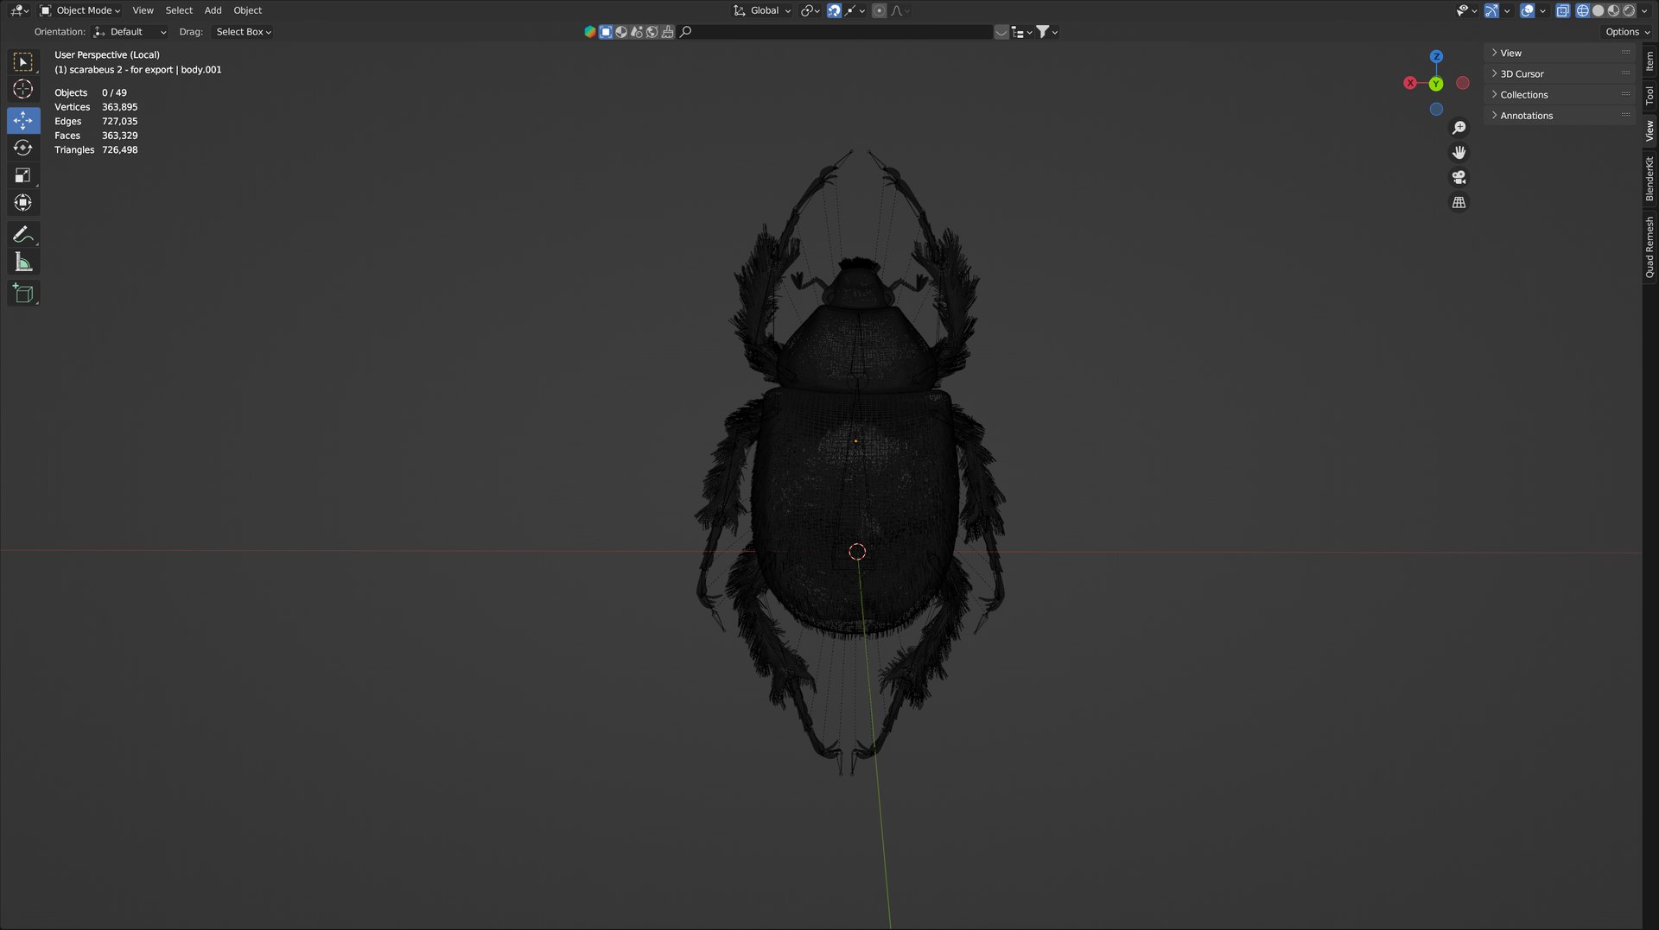Activate the Transform tool
1659x930 pixels.
coord(23,203)
